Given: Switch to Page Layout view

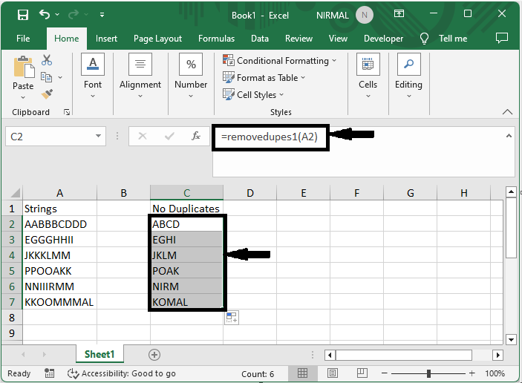Looking at the screenshot, I should (332, 373).
